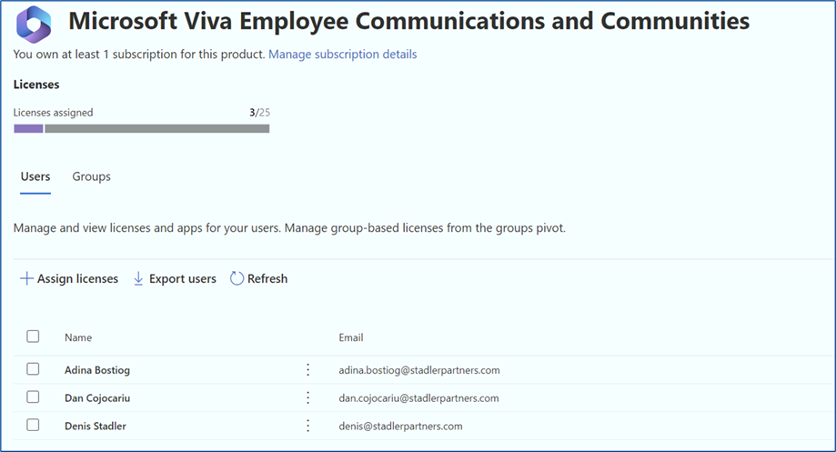Select the Dan Cojocariu row checkbox

[x=33, y=397]
